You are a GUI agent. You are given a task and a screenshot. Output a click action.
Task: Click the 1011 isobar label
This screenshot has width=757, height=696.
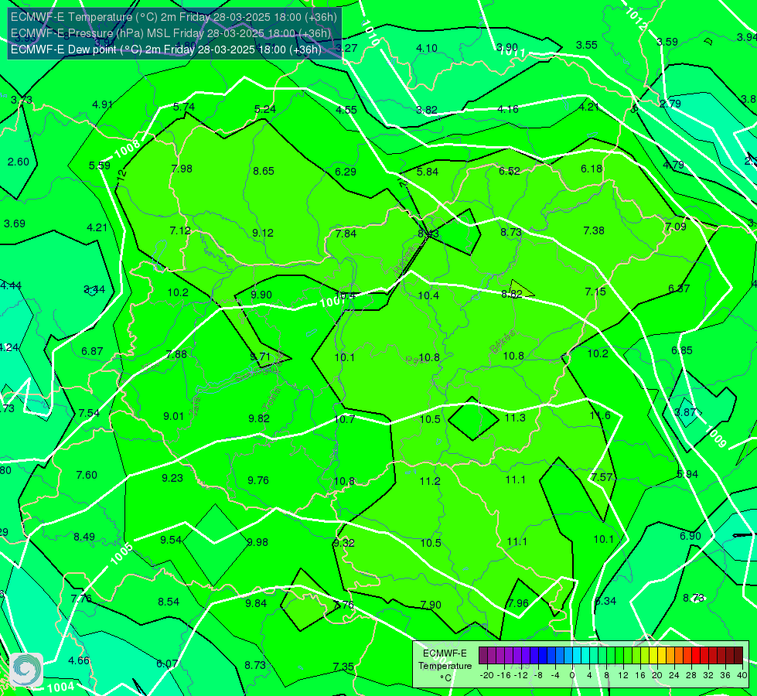[x=512, y=52]
